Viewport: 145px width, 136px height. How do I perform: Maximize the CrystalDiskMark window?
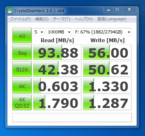point(117,10)
